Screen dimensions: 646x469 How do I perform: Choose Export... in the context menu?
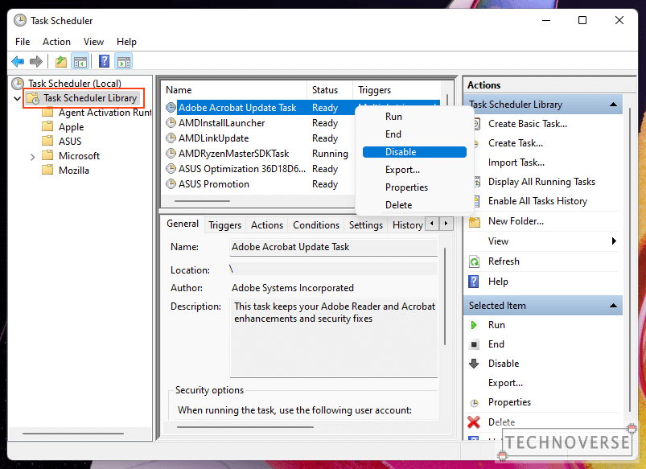[x=414, y=170]
